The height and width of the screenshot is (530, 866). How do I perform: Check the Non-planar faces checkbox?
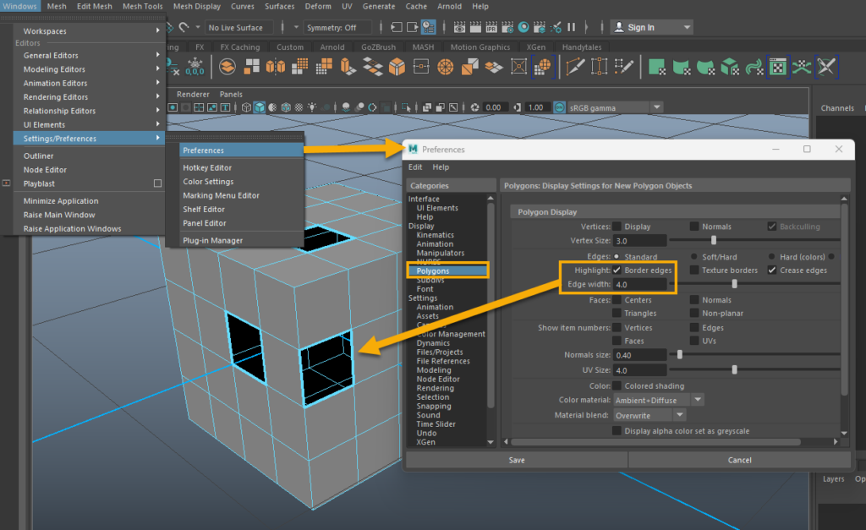point(694,313)
